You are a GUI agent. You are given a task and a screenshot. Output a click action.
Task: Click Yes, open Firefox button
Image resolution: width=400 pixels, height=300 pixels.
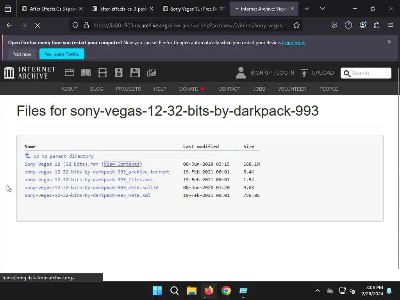(62, 54)
